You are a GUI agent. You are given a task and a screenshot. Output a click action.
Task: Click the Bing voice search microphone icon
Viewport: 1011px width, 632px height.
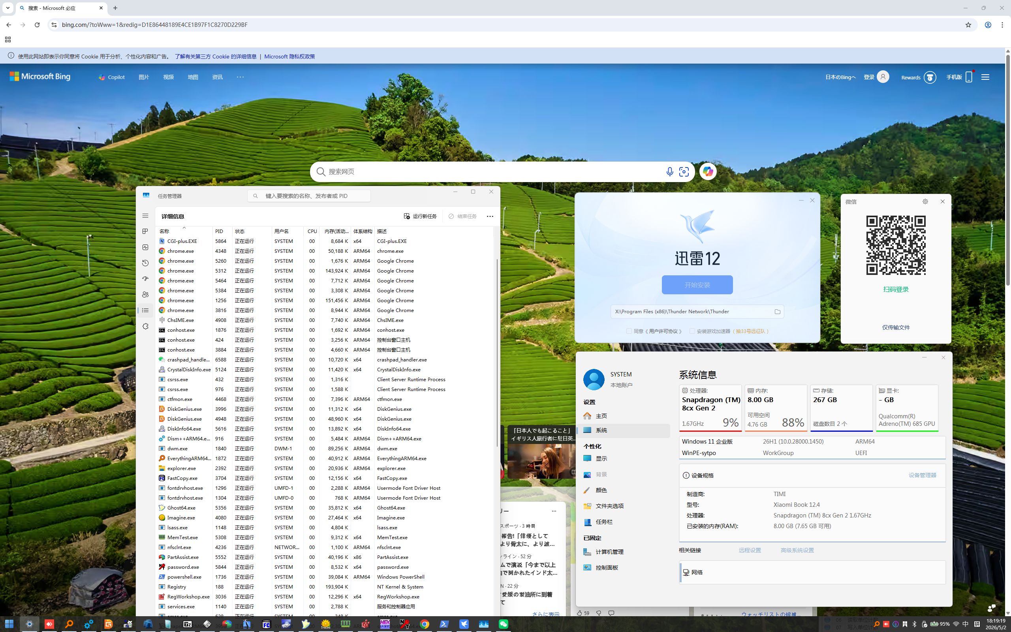pos(670,172)
